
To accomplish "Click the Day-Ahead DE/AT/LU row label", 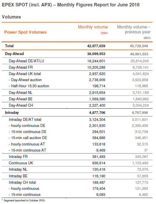I will tap(26, 61).
